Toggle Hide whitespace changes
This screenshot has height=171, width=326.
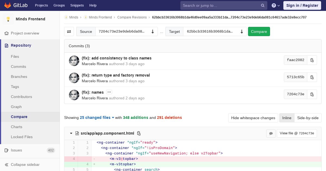pyautogui.click(x=253, y=118)
